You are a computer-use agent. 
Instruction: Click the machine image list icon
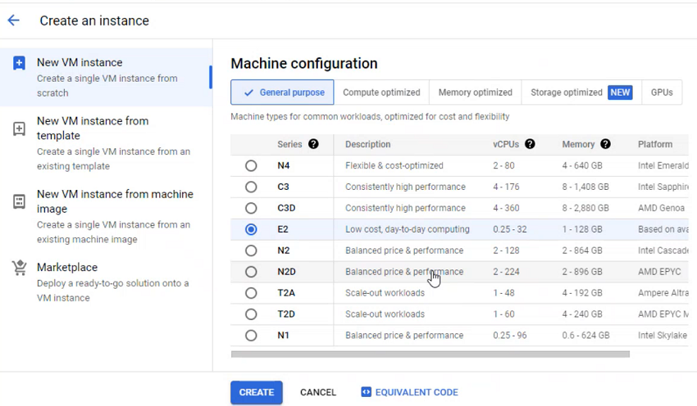[19, 201]
